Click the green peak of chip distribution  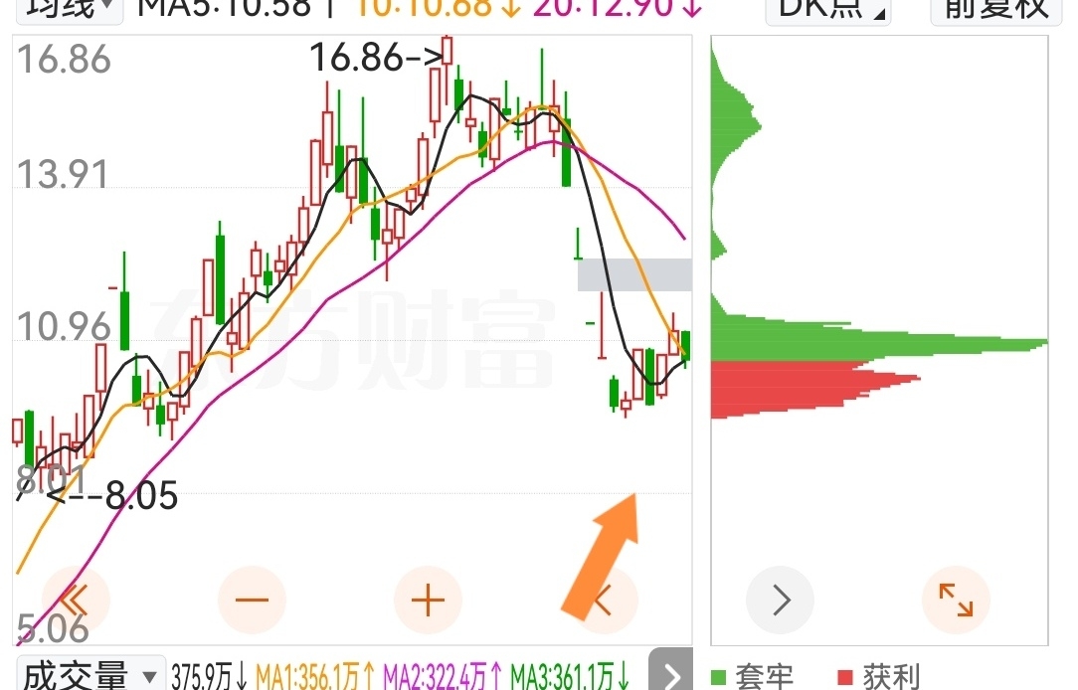click(1031, 343)
